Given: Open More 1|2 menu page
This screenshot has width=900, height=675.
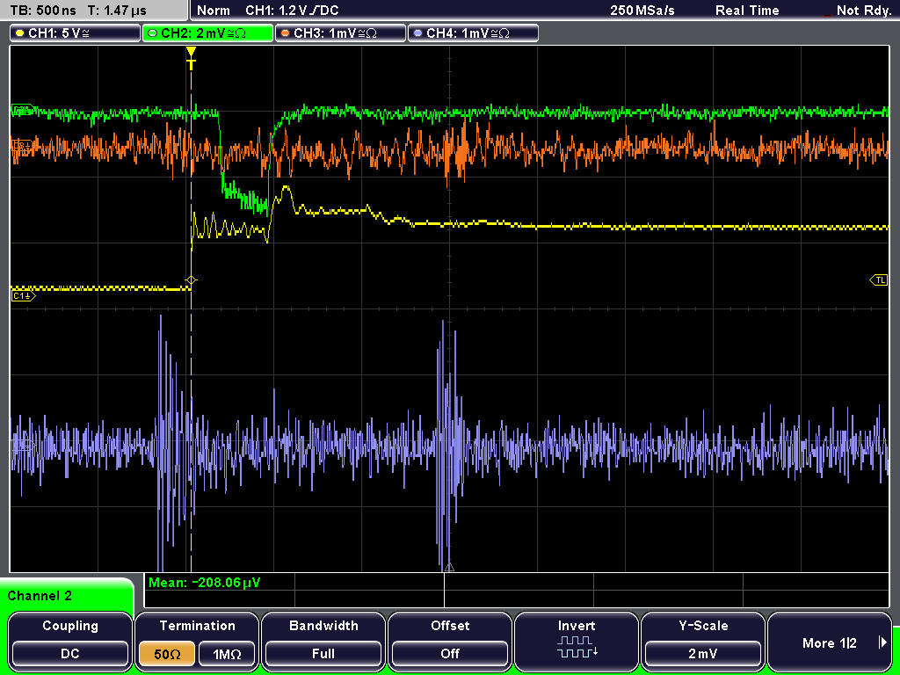Looking at the screenshot, I should point(830,641).
